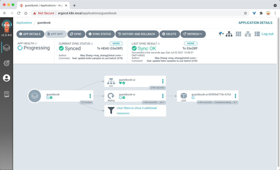Click the guestbook breadcrumb text
This screenshot has width=280, height=170.
44,23
